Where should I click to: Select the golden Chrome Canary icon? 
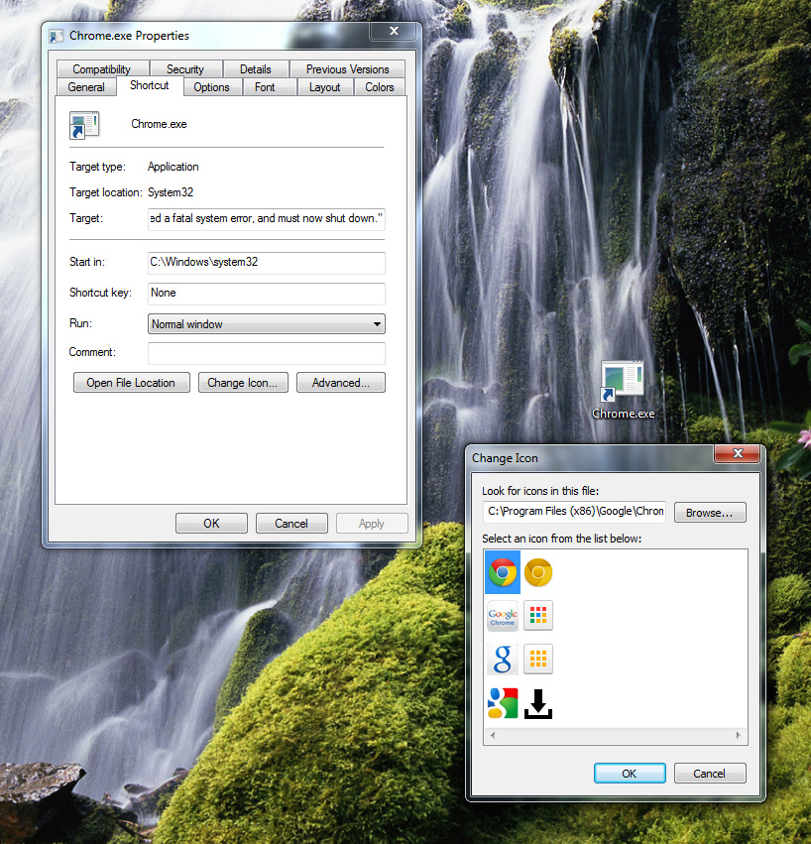(537, 572)
